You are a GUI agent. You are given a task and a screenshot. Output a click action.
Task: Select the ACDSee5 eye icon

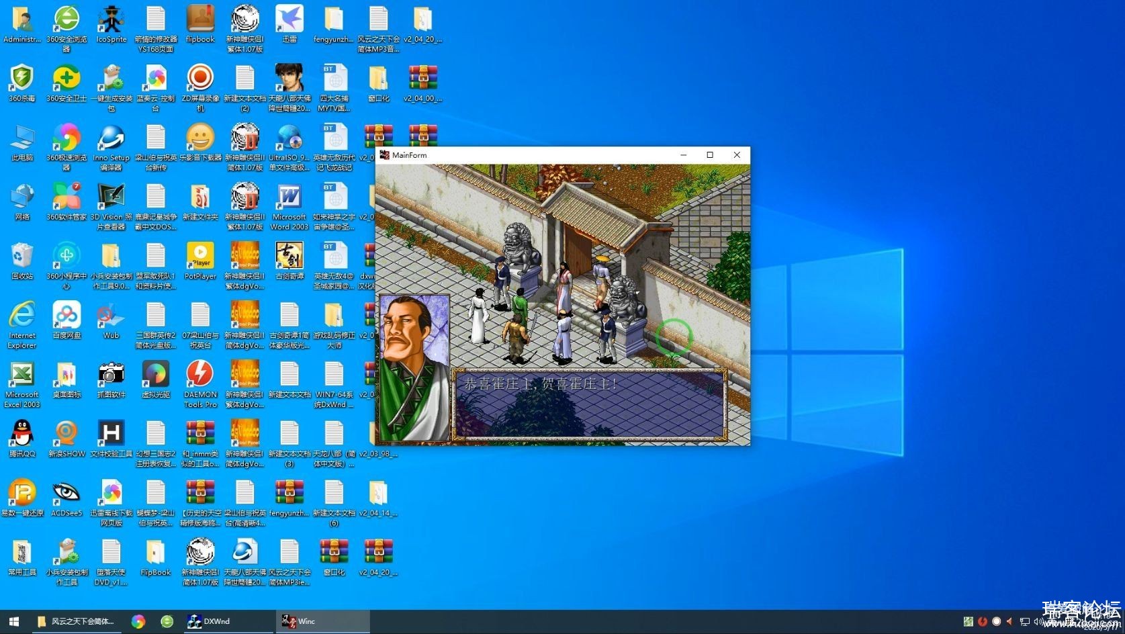click(66, 497)
